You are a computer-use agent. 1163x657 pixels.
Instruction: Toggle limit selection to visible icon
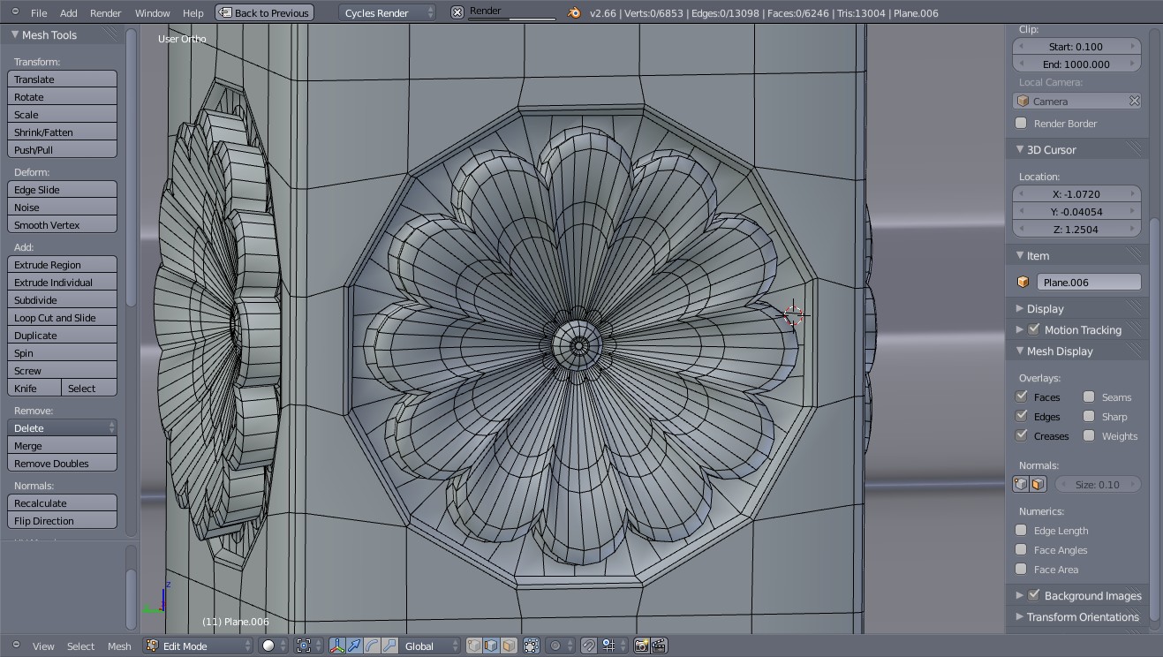[x=532, y=646]
